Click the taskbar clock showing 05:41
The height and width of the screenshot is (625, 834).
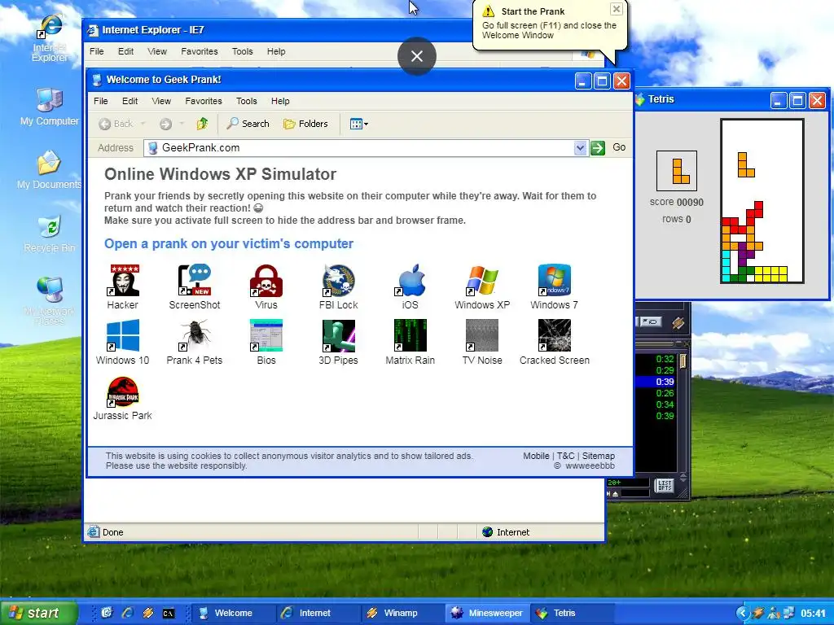pos(814,614)
